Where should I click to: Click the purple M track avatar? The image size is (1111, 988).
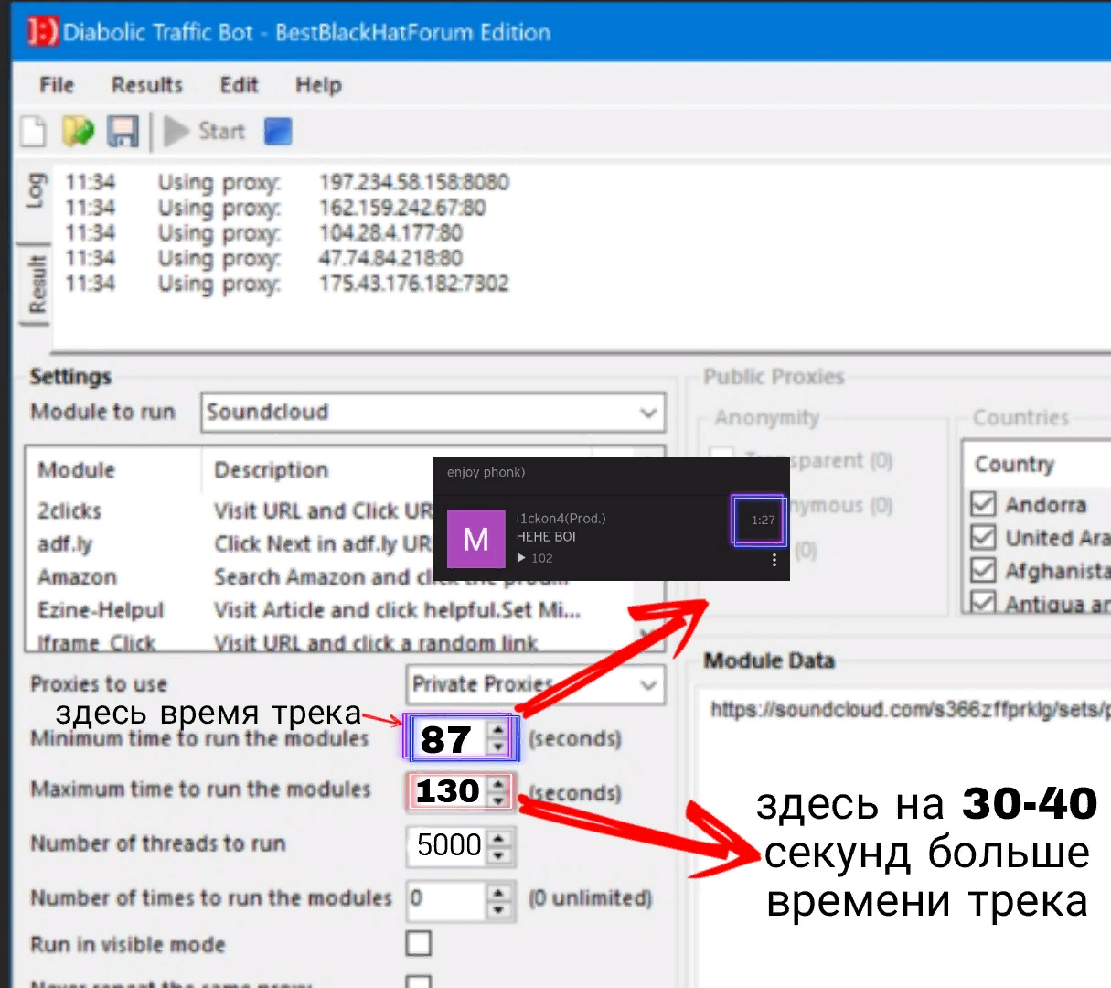(x=475, y=539)
